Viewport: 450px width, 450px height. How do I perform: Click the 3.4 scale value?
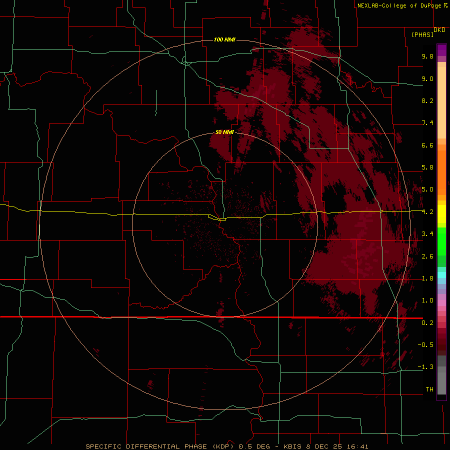coord(427,234)
